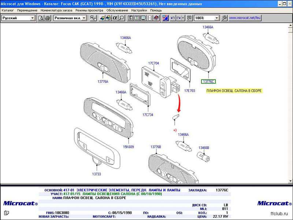Click the Microcat logo at bottom left
This screenshot has width=293, height=220.
point(21,203)
